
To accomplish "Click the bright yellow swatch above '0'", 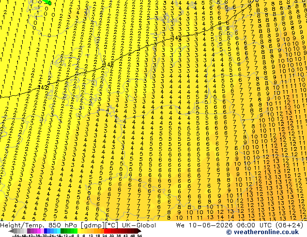I will (x=79, y=231).
